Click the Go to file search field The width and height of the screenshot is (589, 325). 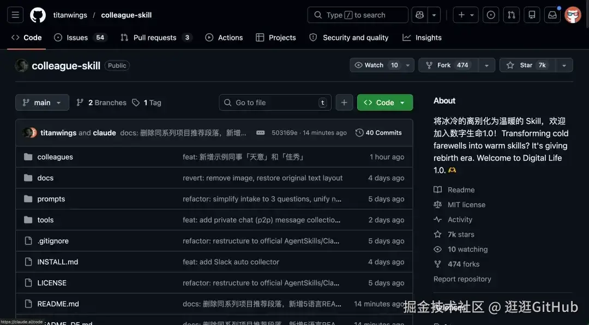pyautogui.click(x=275, y=103)
